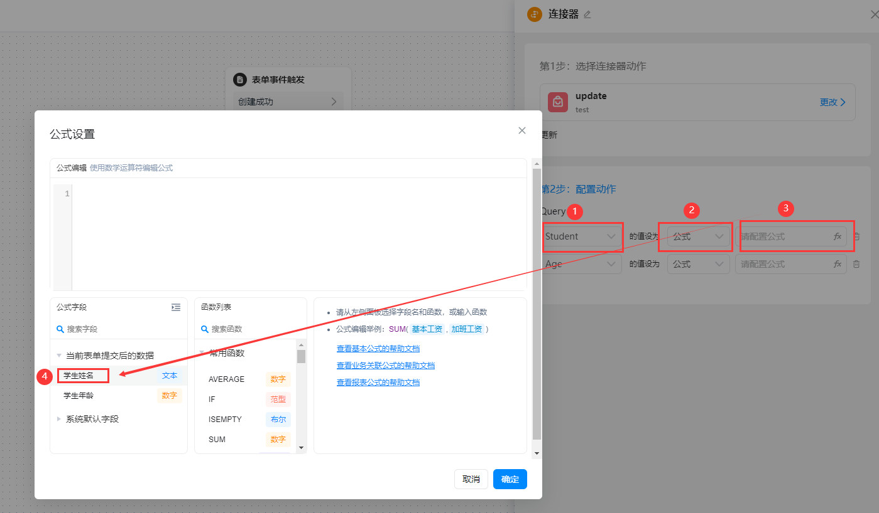This screenshot has width=879, height=513.
Task: Click into the formula editor line 1
Action: coord(298,194)
